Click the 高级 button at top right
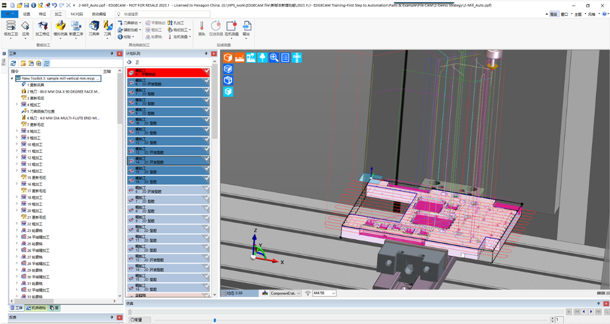This screenshot has width=610, height=324. (554, 14)
